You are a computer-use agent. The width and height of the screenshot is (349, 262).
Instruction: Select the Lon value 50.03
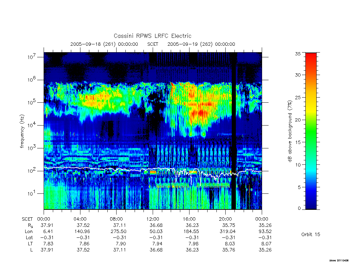pyautogui.click(x=156, y=231)
